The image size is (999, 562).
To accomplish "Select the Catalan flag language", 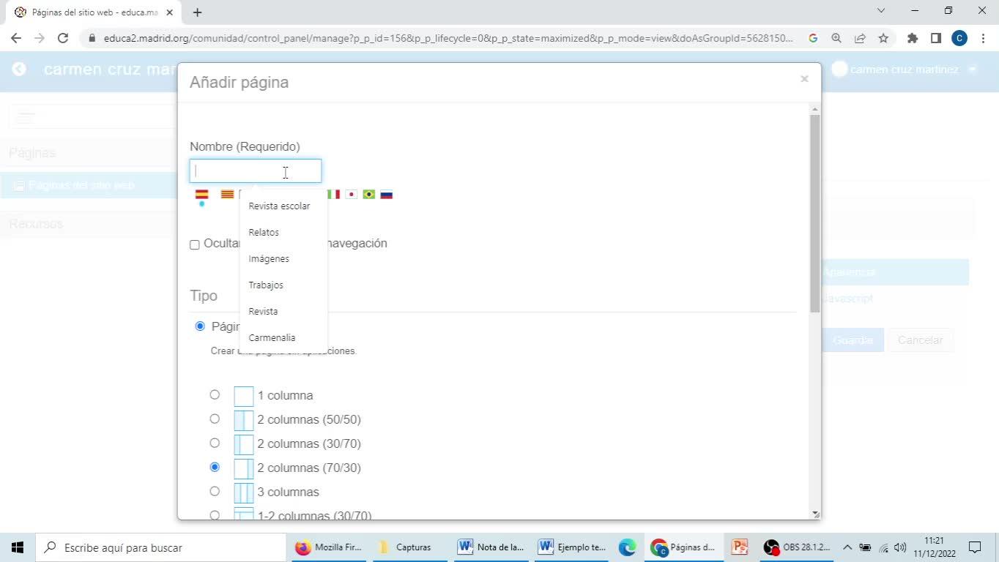I will point(228,195).
